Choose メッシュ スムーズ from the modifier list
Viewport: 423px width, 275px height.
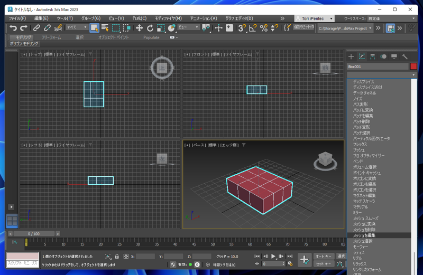[x=379, y=218]
